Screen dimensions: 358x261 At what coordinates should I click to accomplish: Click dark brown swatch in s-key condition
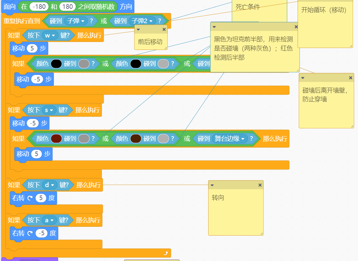click(136, 138)
